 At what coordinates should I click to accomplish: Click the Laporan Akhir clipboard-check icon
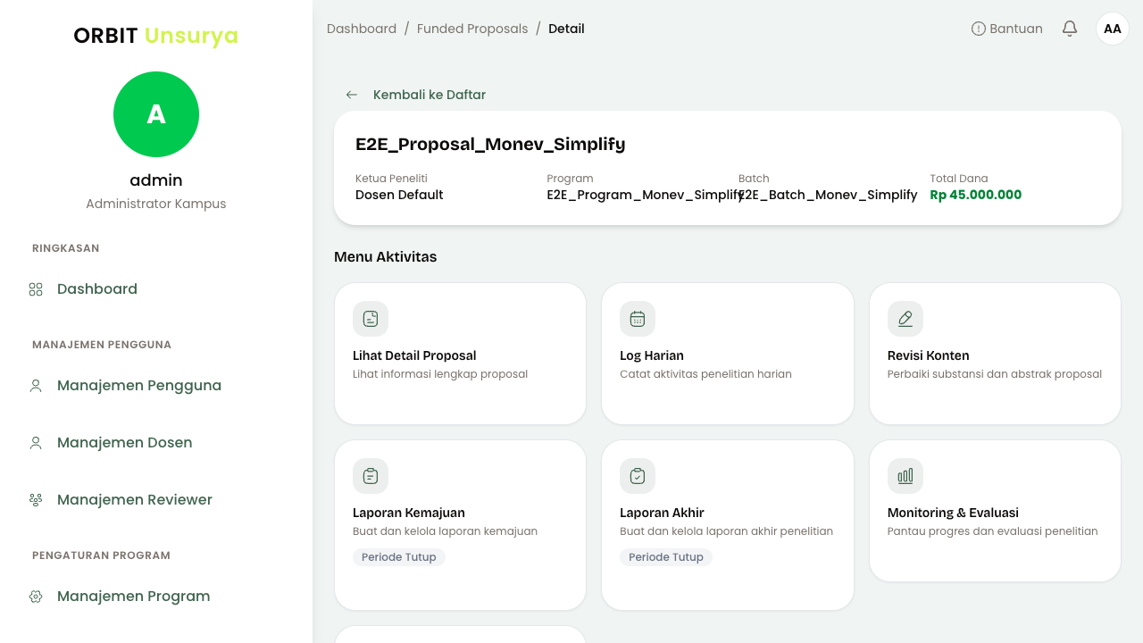point(638,476)
